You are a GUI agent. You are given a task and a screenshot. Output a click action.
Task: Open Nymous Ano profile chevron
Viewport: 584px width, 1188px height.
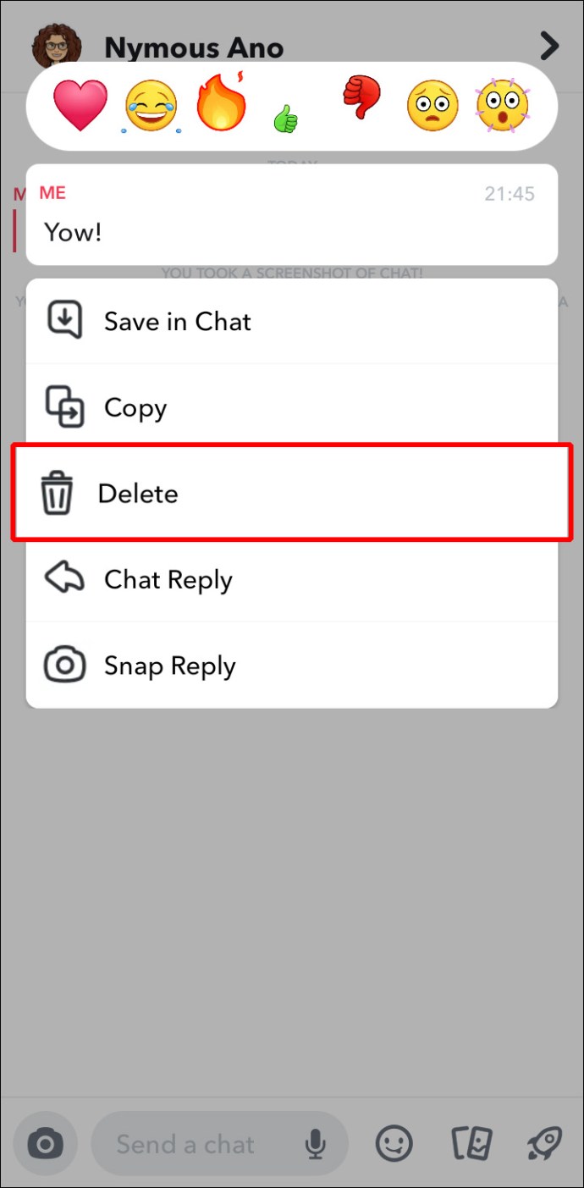tap(550, 46)
